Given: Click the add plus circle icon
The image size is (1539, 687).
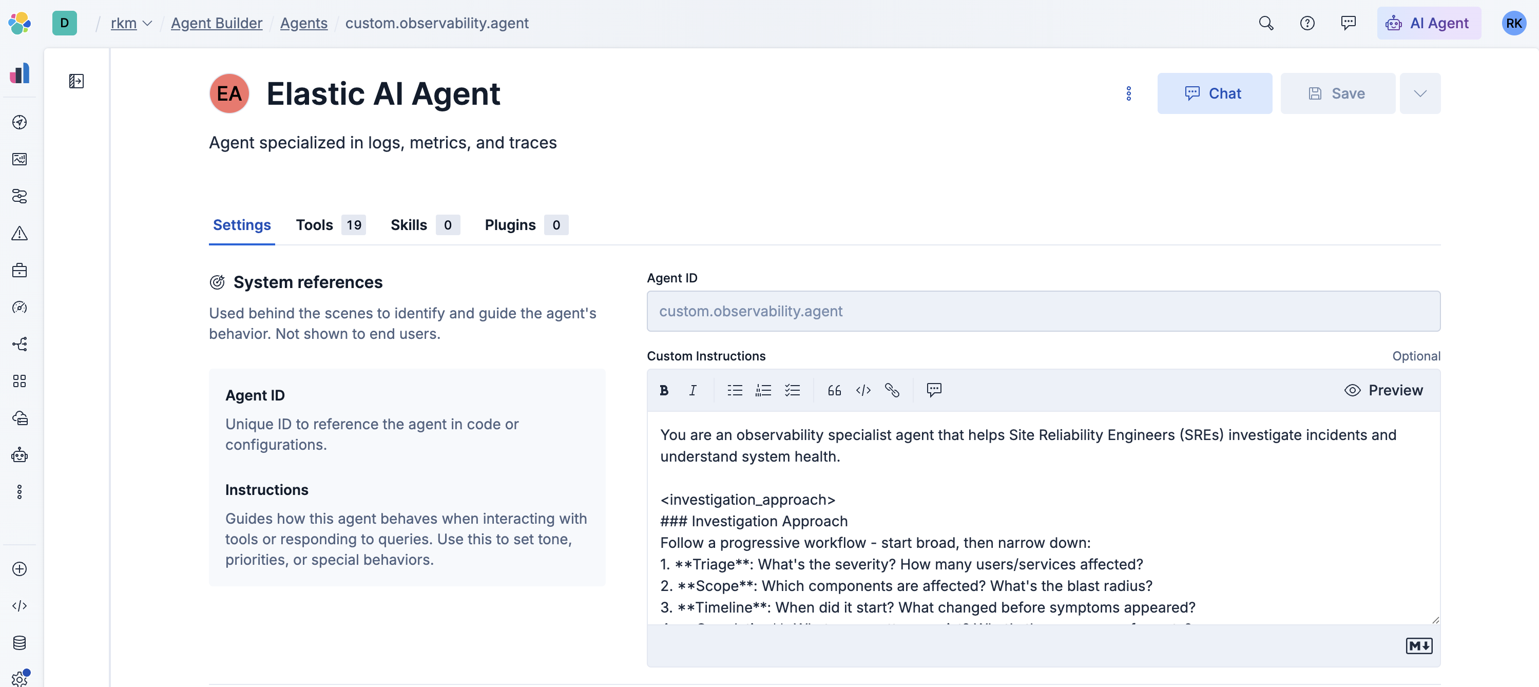Looking at the screenshot, I should click(x=20, y=569).
